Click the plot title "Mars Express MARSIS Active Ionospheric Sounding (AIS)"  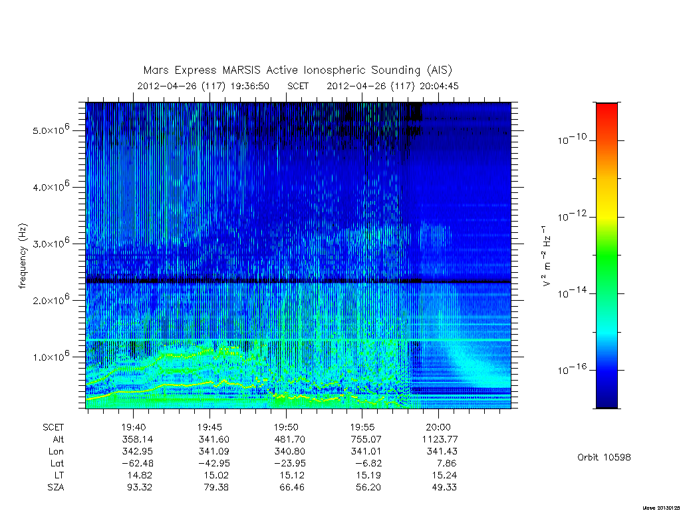[298, 71]
